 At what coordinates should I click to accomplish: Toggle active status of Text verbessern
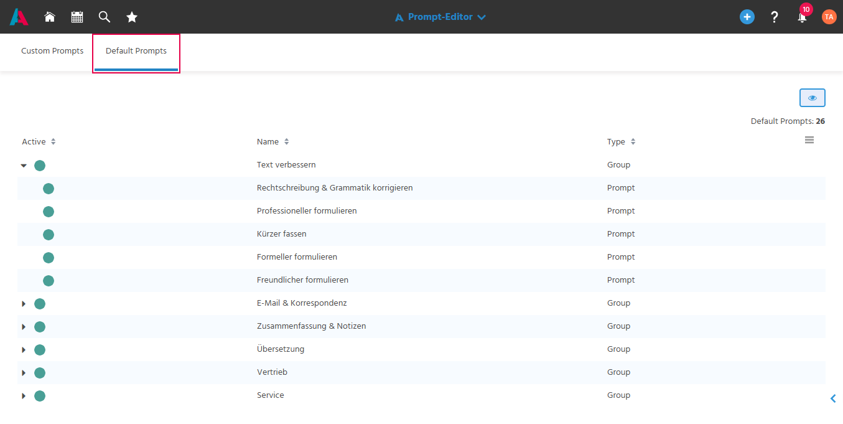click(x=40, y=166)
